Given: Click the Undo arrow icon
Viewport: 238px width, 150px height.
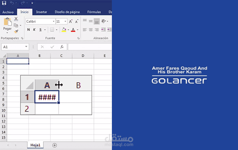Looking at the screenshot, I should (x=12, y=3).
